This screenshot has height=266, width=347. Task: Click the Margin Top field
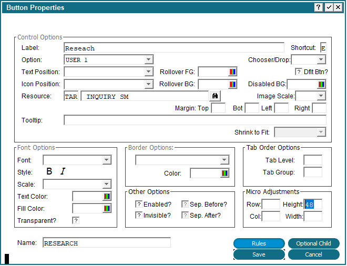(x=218, y=108)
